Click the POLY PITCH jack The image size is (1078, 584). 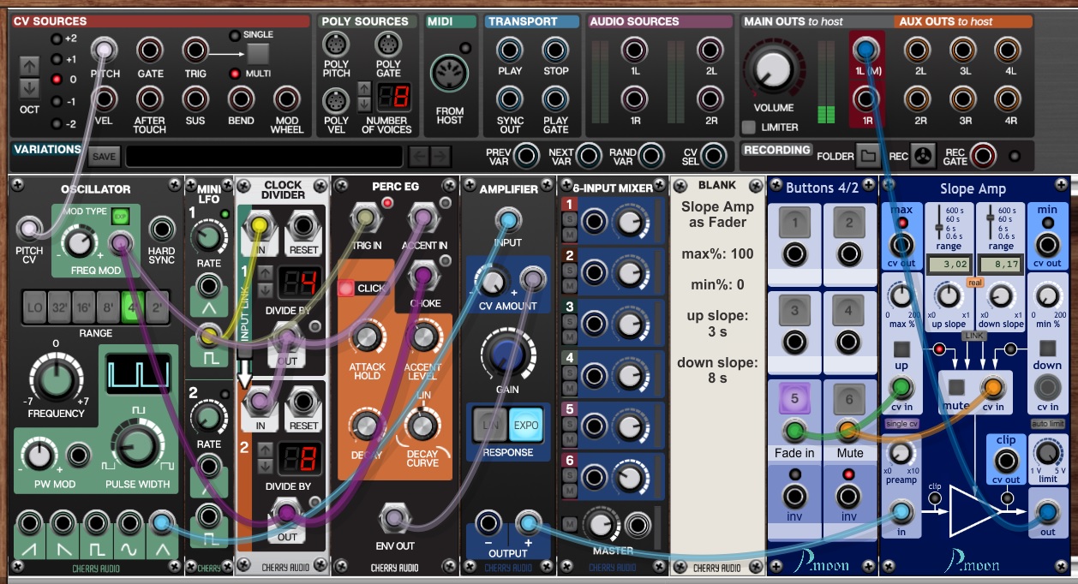(x=335, y=43)
